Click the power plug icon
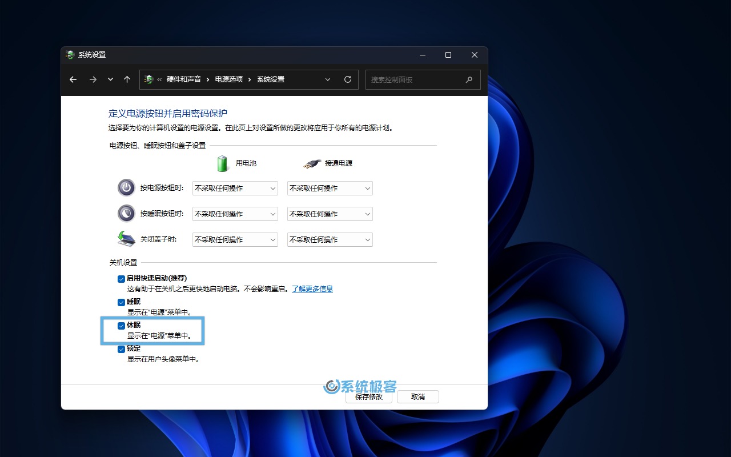Image resolution: width=731 pixels, height=457 pixels. pyautogui.click(x=312, y=164)
